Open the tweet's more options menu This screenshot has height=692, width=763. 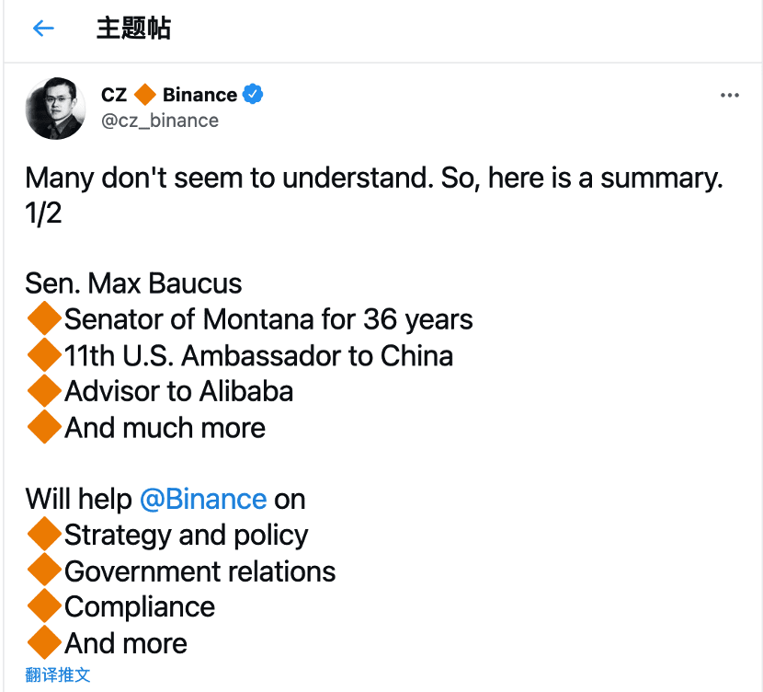coord(730,96)
